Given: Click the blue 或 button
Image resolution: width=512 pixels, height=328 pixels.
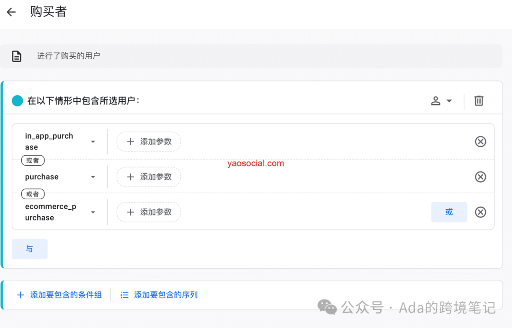Looking at the screenshot, I should click(x=449, y=212).
